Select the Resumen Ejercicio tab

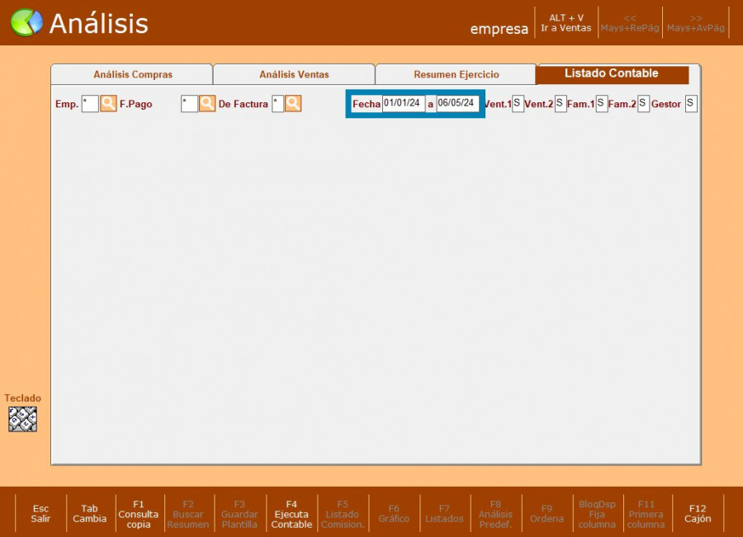click(456, 75)
